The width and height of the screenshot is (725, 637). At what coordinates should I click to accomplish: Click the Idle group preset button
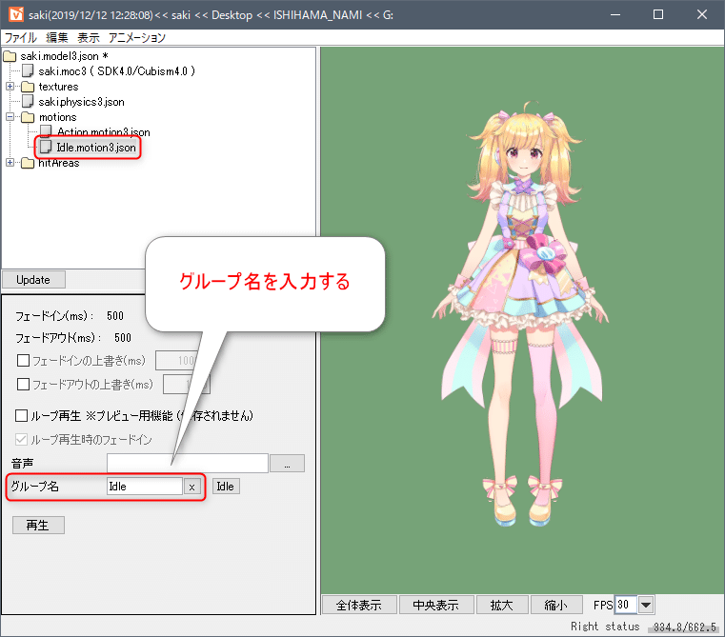click(x=226, y=487)
